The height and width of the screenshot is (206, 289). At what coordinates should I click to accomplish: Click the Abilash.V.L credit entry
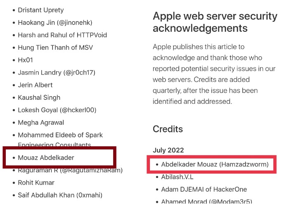(x=177, y=177)
